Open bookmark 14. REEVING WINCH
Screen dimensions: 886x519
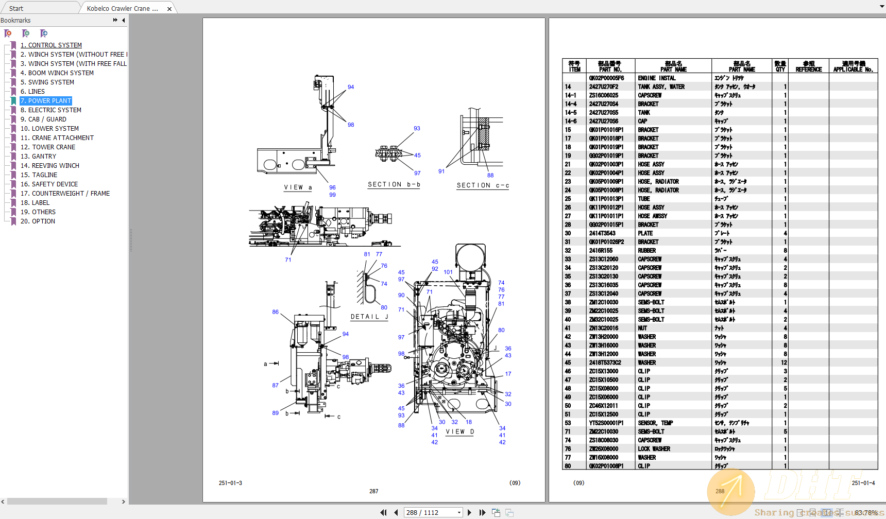[49, 166]
